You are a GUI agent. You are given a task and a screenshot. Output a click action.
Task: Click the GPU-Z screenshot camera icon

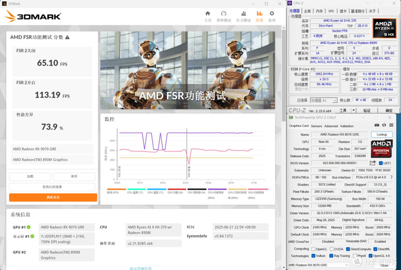377,125
